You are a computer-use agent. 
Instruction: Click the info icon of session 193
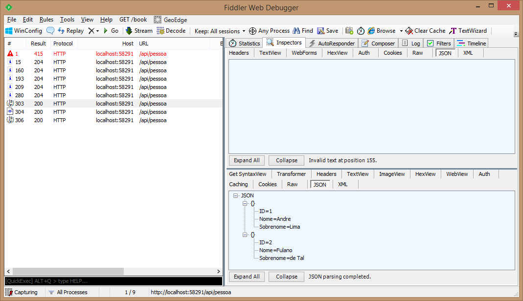(10, 79)
